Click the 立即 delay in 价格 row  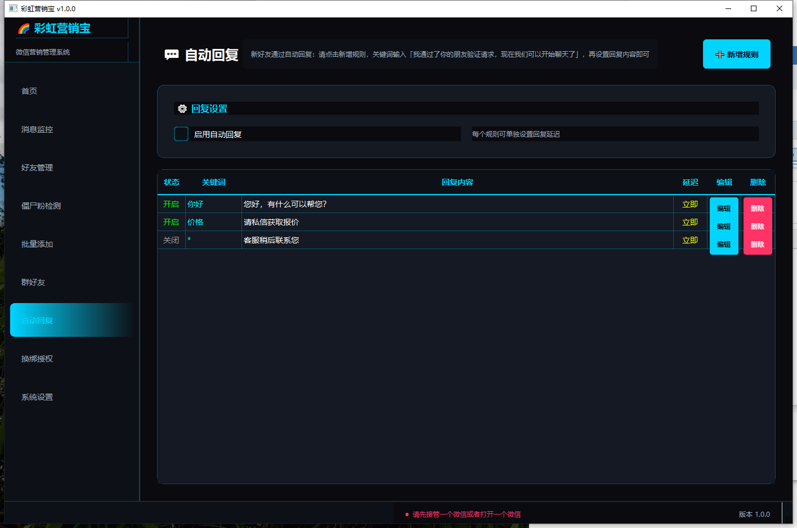pos(690,222)
